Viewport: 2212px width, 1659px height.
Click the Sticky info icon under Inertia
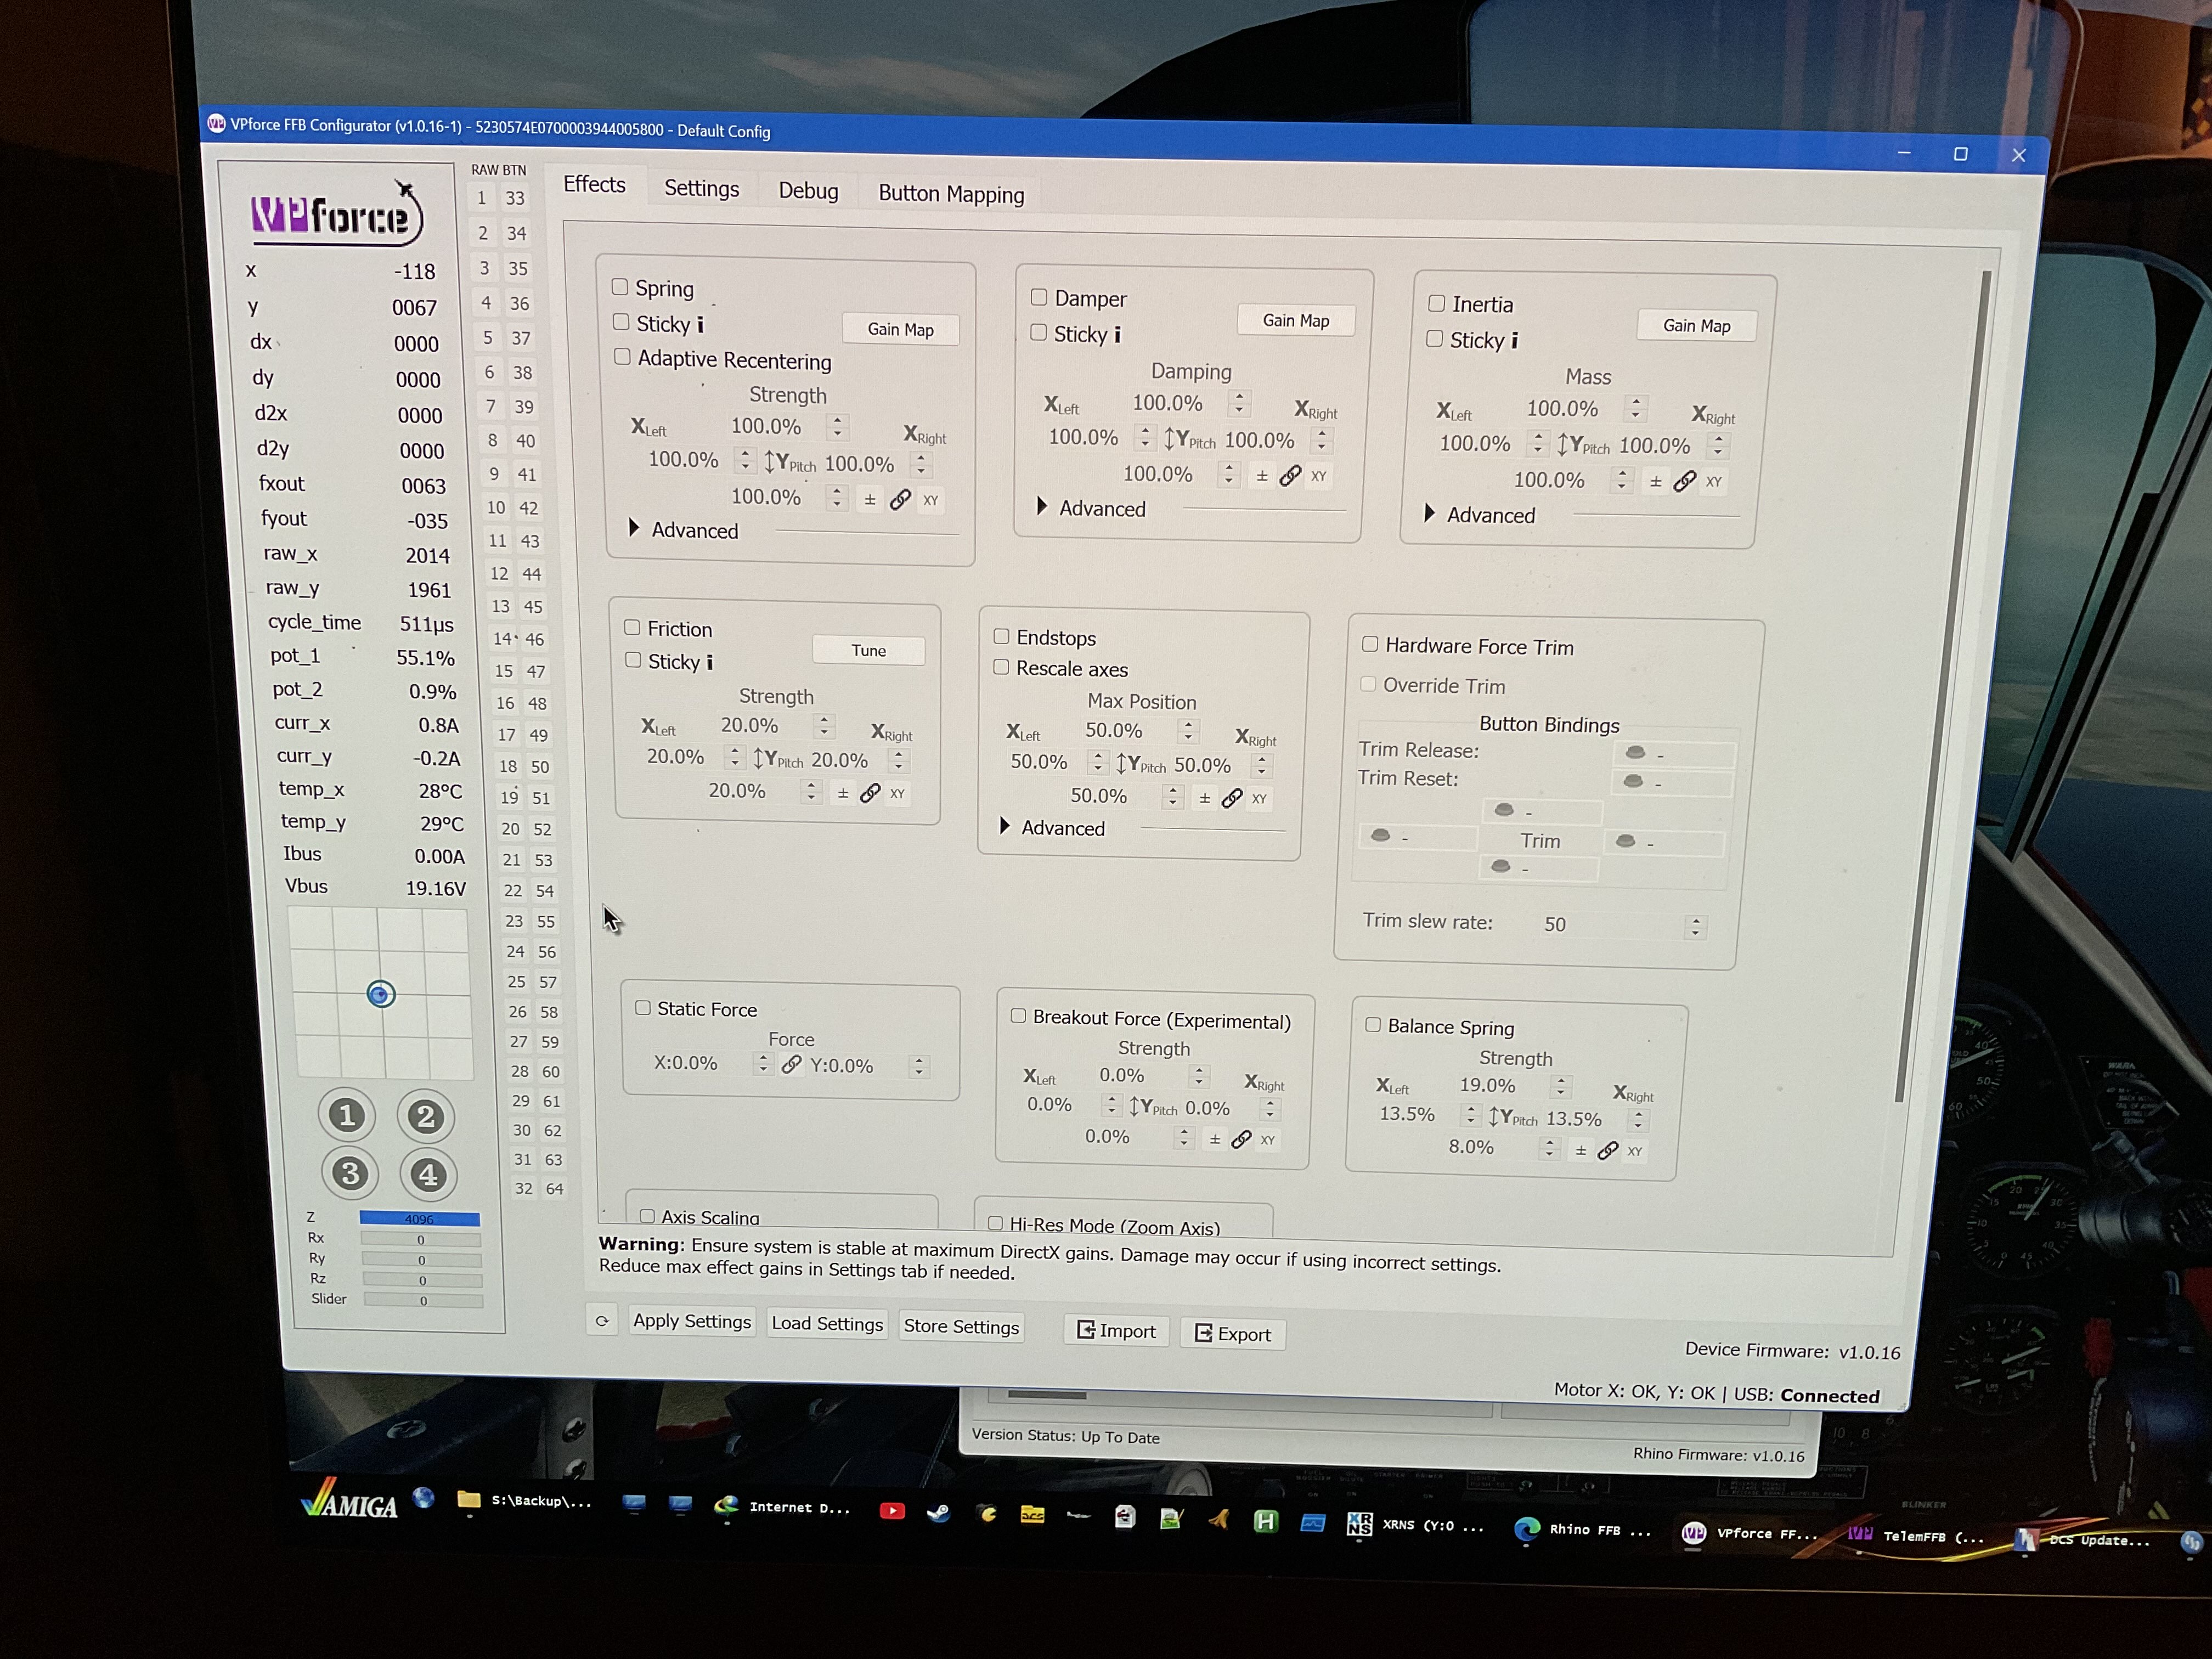(1514, 341)
